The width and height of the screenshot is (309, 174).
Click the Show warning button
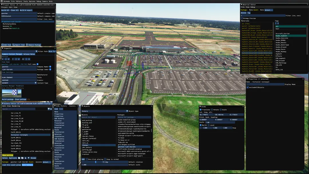point(7,155)
